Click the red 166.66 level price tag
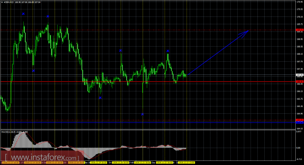Screen dimensions: 304x165 click(x=300, y=82)
